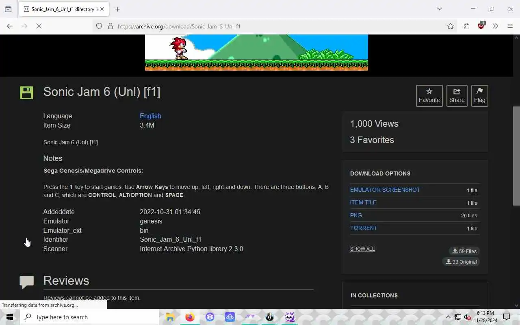Go back with the browser back arrow
This screenshot has height=325, width=520.
[10, 26]
